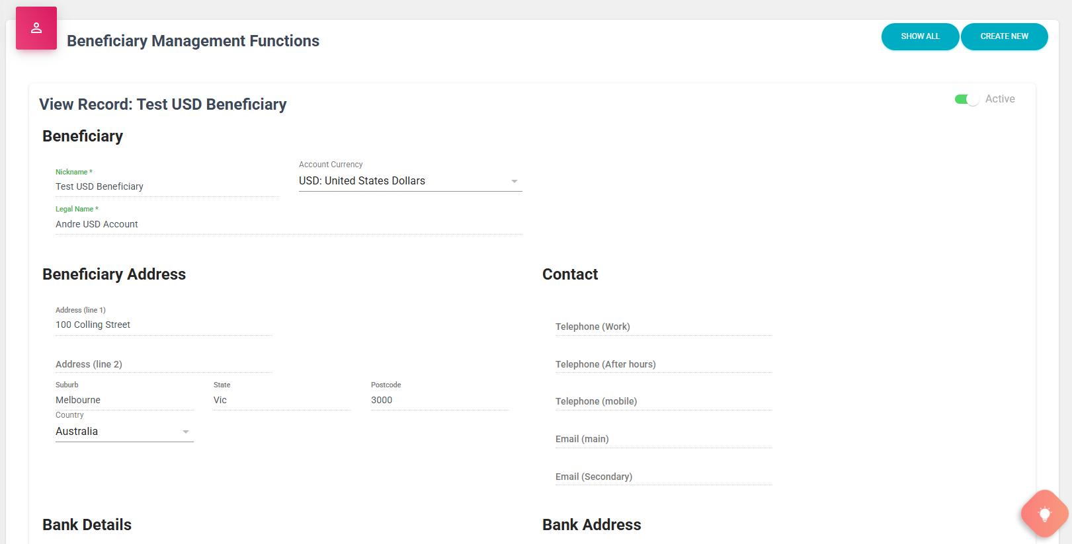This screenshot has width=1072, height=544.
Task: Click the Postcode field with 3000
Action: 439,401
